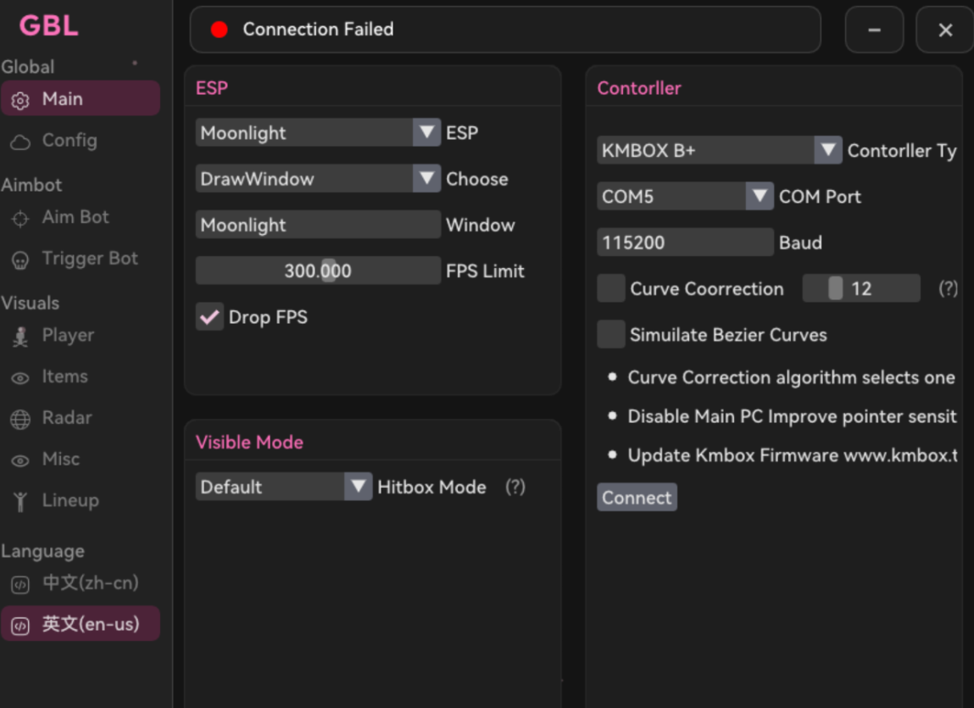Switch to the Main sidebar tab
974x708 pixels.
click(81, 98)
